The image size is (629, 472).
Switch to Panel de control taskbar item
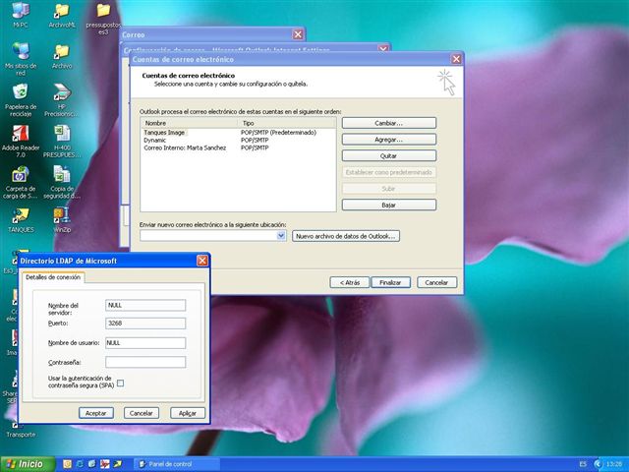point(177,464)
